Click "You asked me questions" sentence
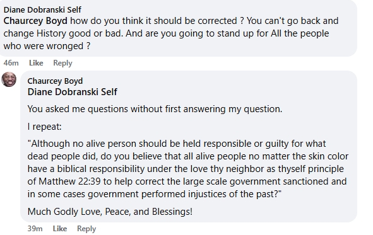Screen dimensions: 373x235 (x=78, y=109)
